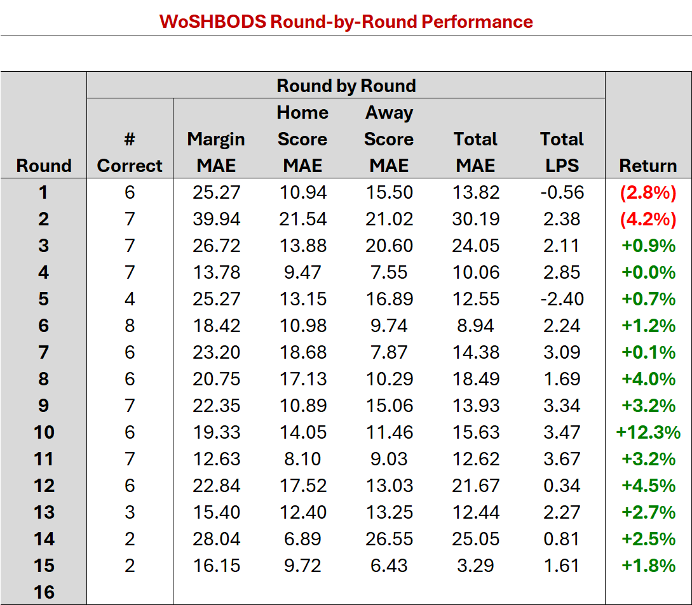Click Round 1 Total LPS -0.56
The height and width of the screenshot is (605, 692).
click(562, 192)
